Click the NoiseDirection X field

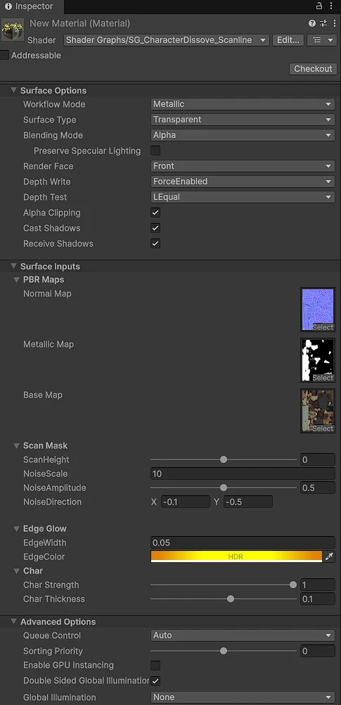pos(186,502)
